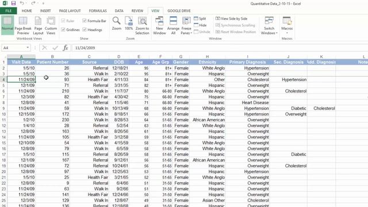This screenshot has width=368, height=207.
Task: Open Undo history dropdown arrow
Action: (x=26, y=3)
